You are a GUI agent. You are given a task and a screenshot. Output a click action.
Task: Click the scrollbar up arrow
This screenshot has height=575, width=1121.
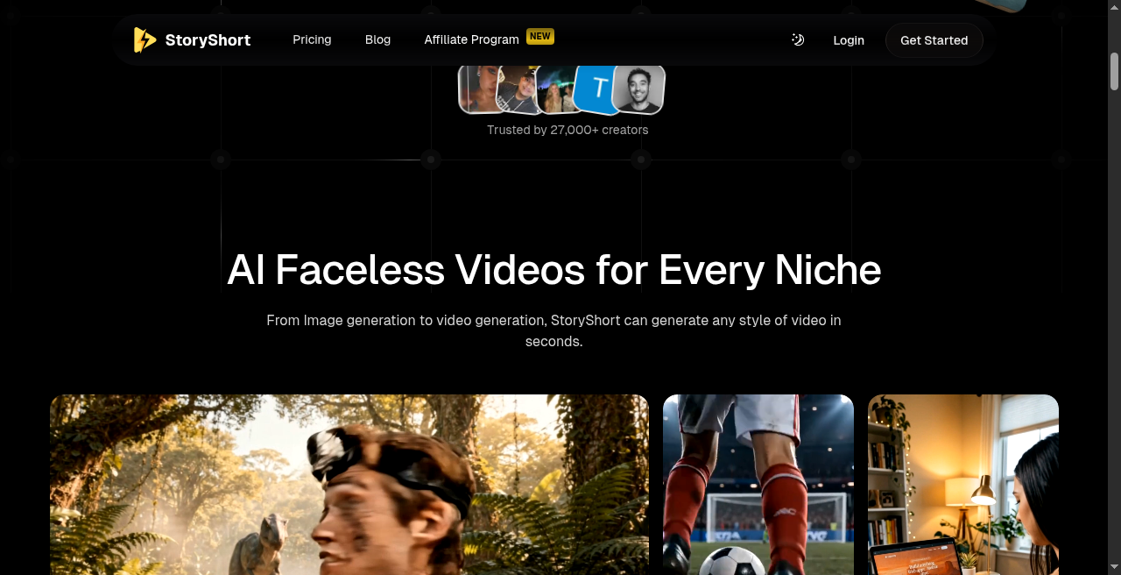click(1114, 7)
